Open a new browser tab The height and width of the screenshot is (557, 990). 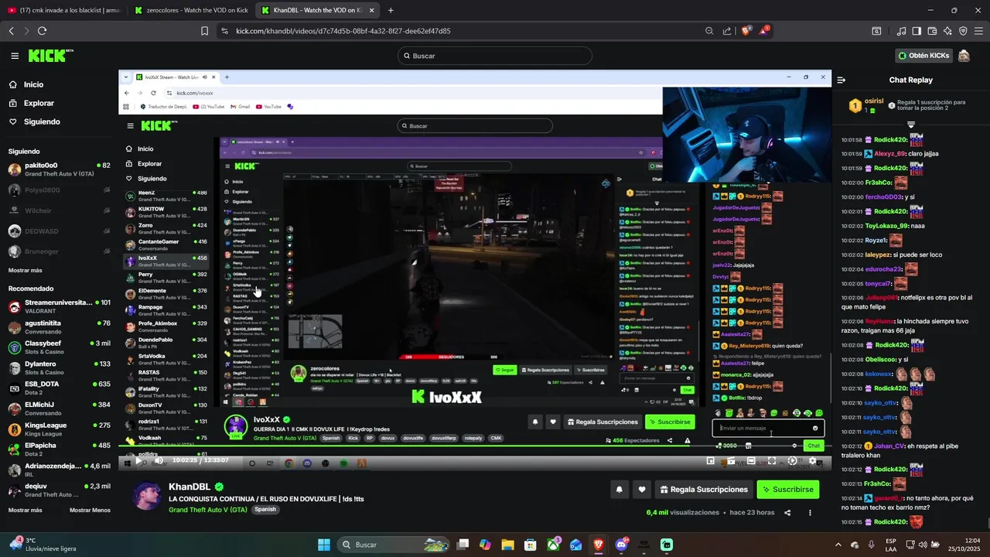(391, 10)
